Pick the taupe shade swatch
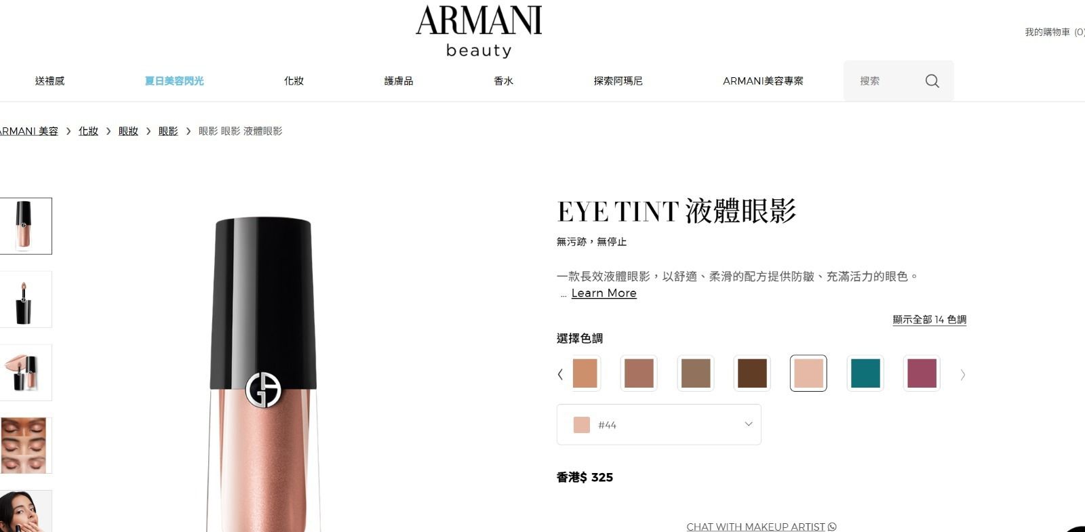Screen dimensions: 1085x532 pyautogui.click(x=696, y=373)
